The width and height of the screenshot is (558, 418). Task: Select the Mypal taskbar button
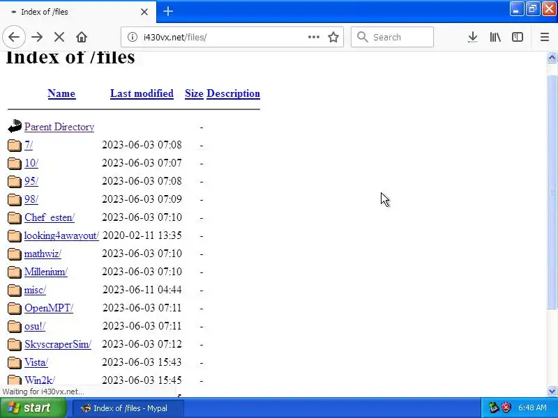(x=128, y=408)
